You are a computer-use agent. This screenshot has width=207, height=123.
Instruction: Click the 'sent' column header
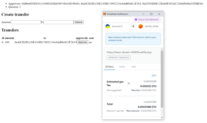pos(91,38)
